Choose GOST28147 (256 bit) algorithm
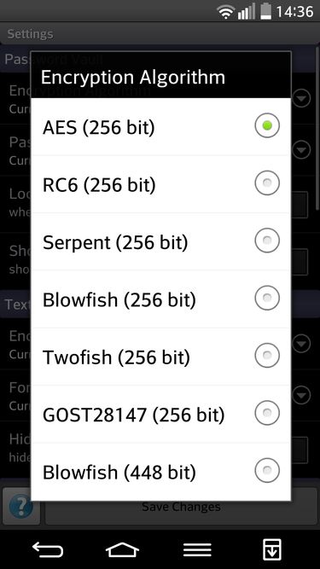This screenshot has height=569, width=320. tap(267, 413)
